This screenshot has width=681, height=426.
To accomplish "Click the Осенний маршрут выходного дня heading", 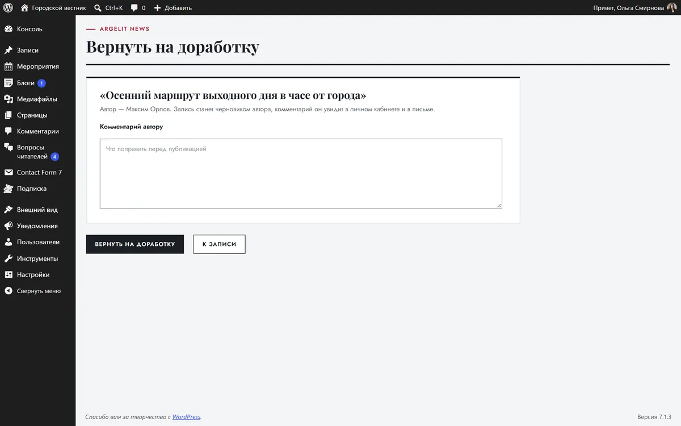I will (x=233, y=95).
